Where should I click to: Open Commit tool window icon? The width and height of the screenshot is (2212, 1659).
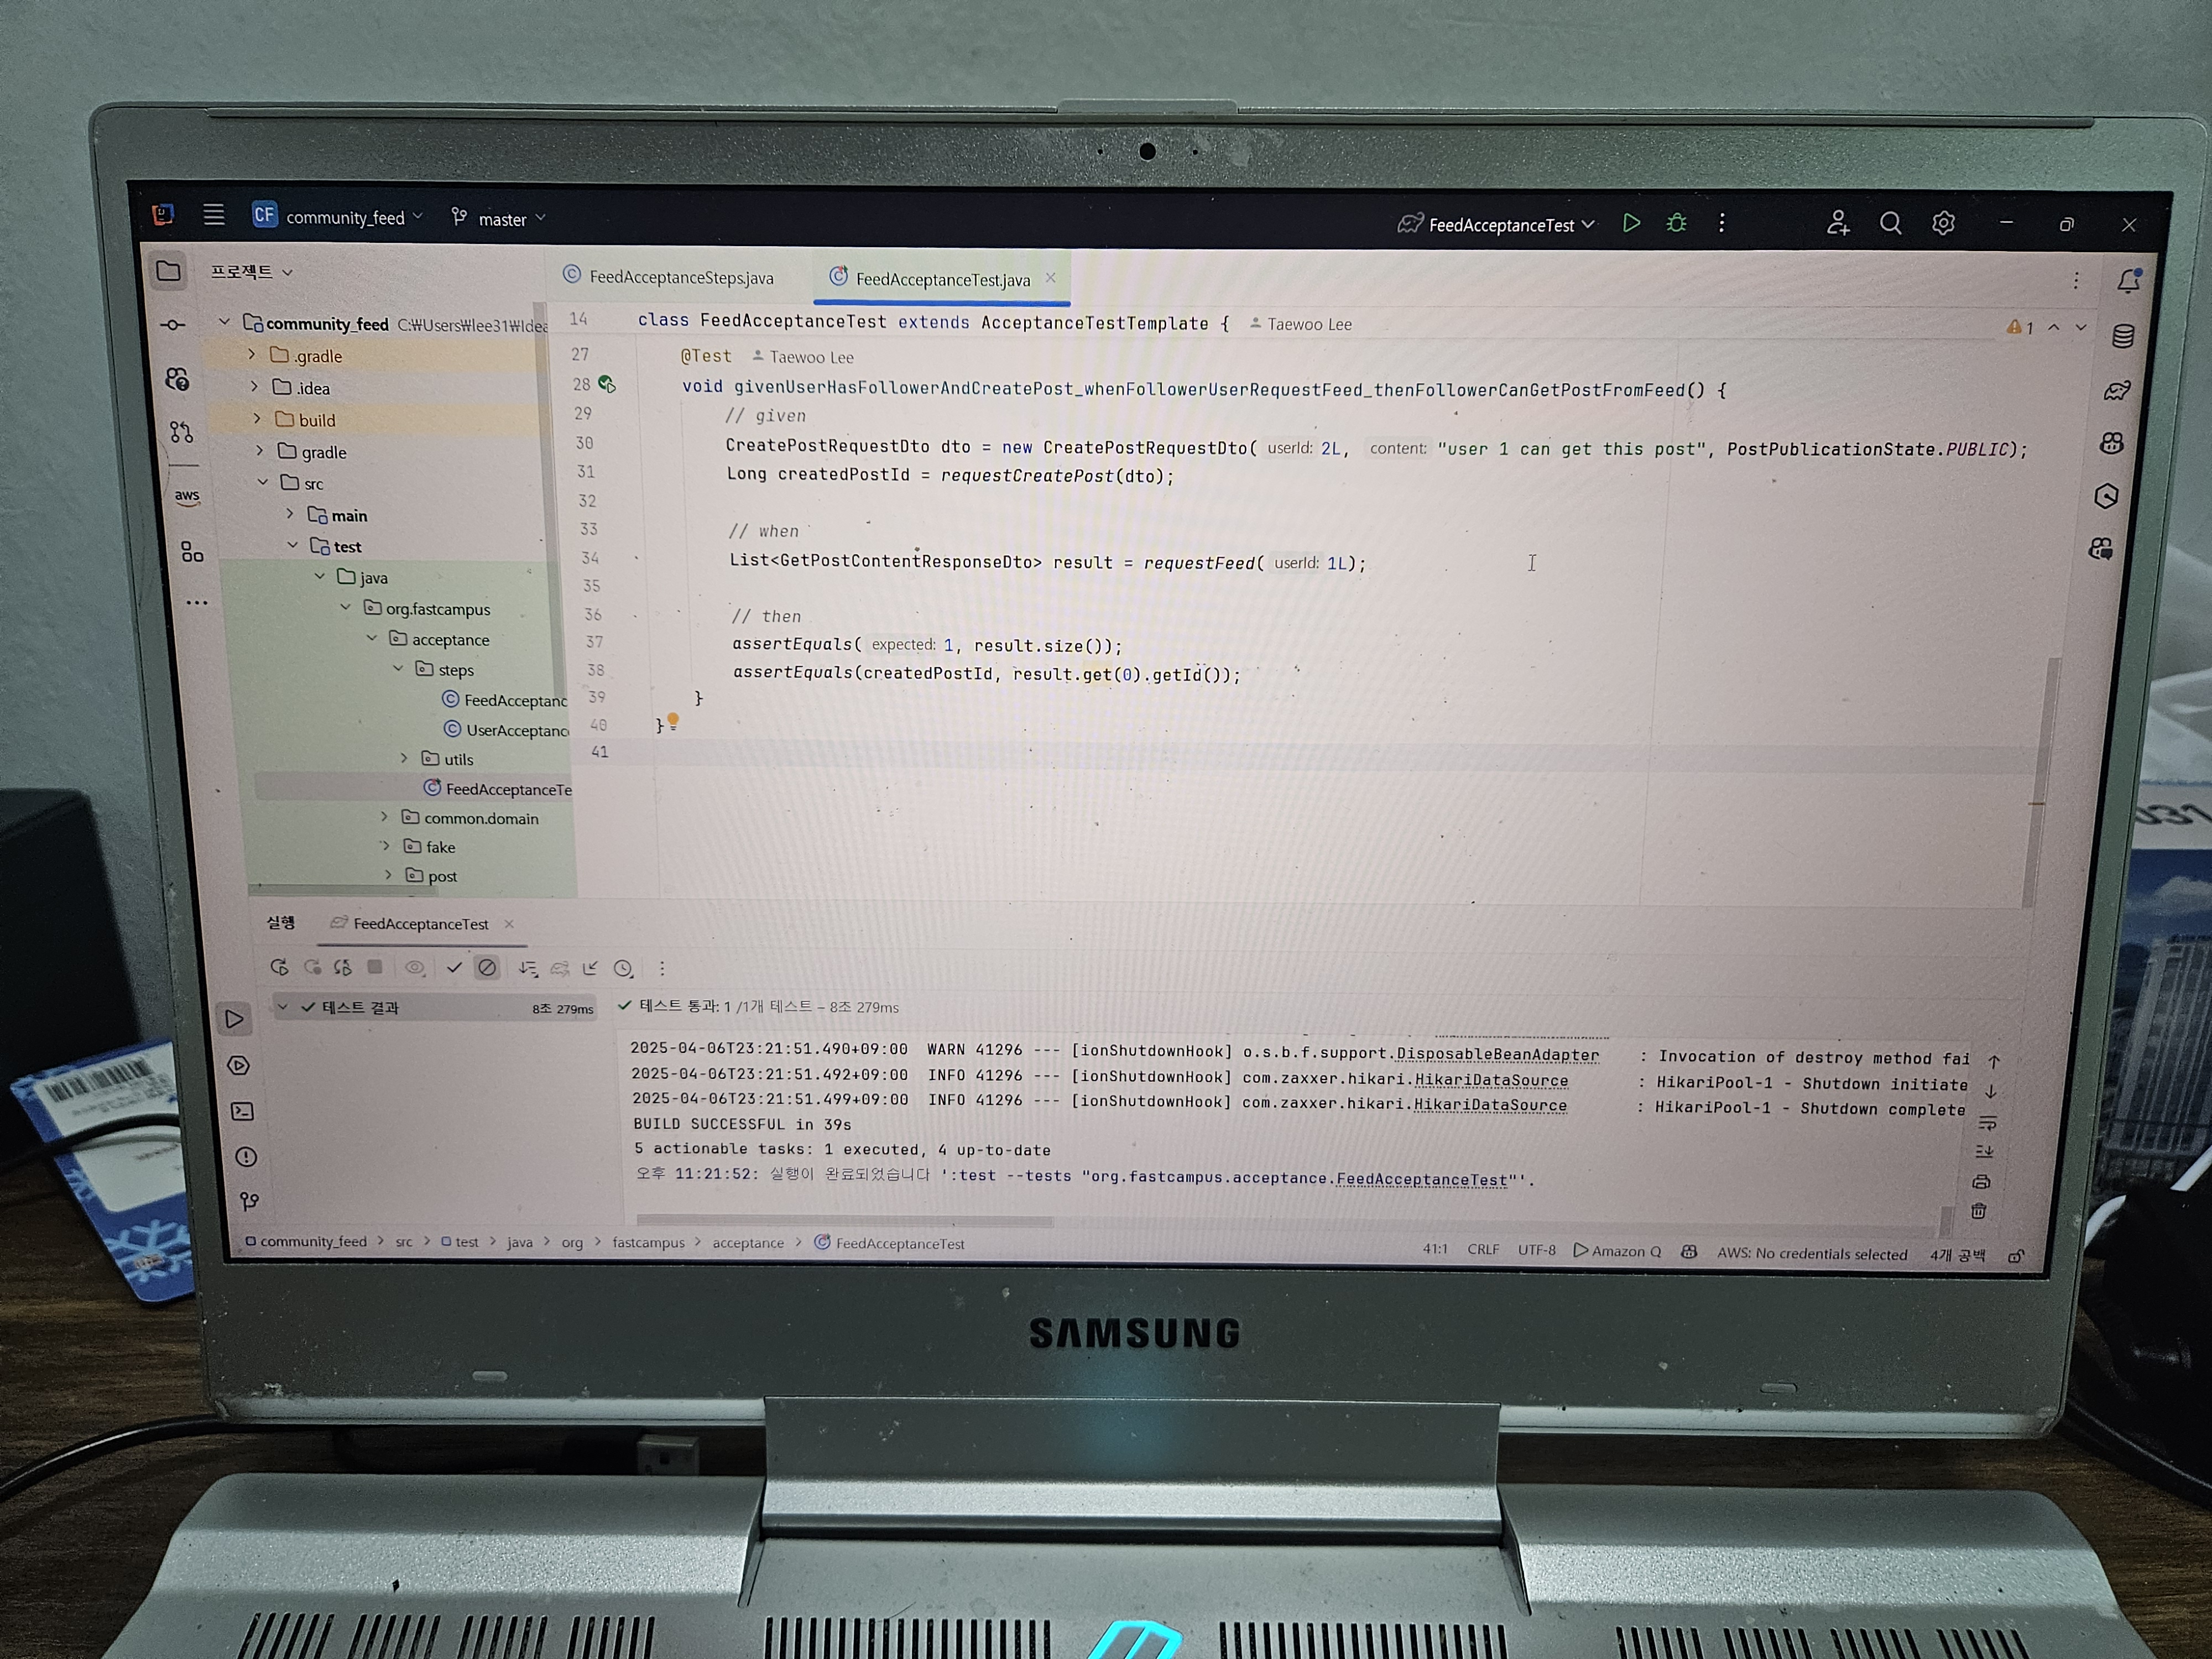click(173, 325)
